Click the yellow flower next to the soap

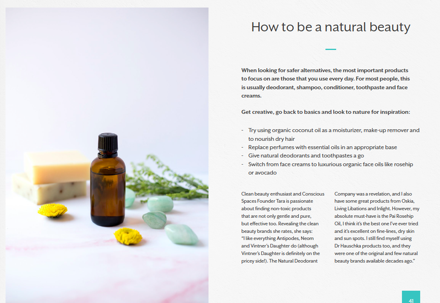pos(52,210)
